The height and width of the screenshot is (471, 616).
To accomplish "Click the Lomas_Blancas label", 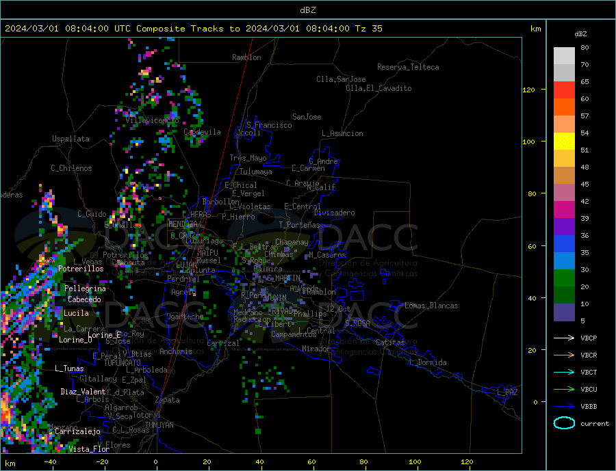I will pos(431,306).
